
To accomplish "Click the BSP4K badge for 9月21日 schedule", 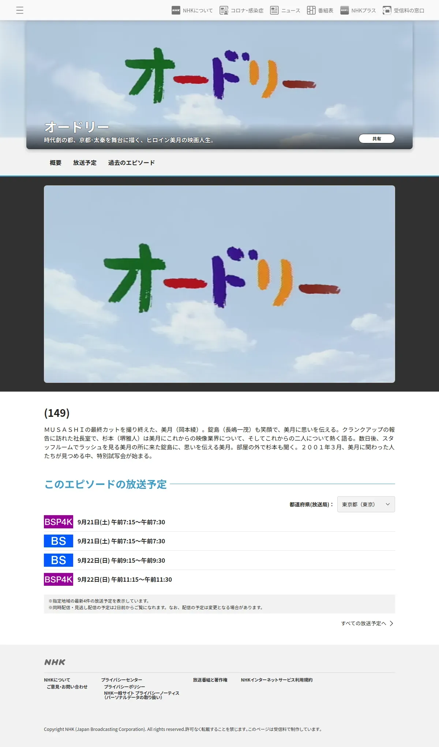I will [x=59, y=522].
